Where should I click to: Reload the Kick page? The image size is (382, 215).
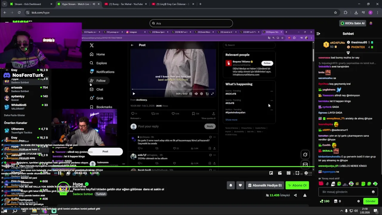(x=19, y=13)
